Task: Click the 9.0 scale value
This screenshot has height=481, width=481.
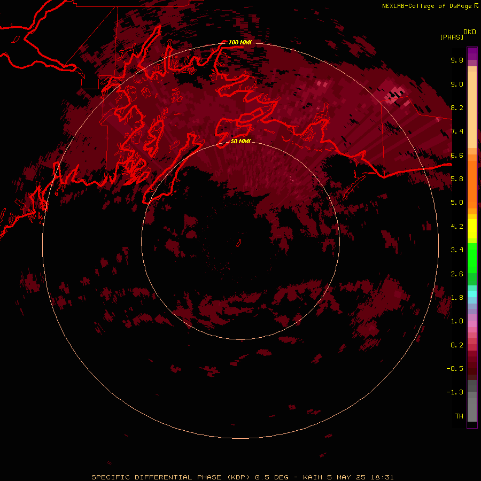Action: 457,84
